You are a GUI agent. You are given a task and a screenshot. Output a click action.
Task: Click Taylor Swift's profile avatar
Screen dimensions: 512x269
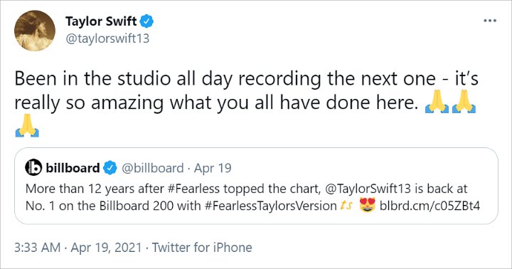click(x=35, y=31)
